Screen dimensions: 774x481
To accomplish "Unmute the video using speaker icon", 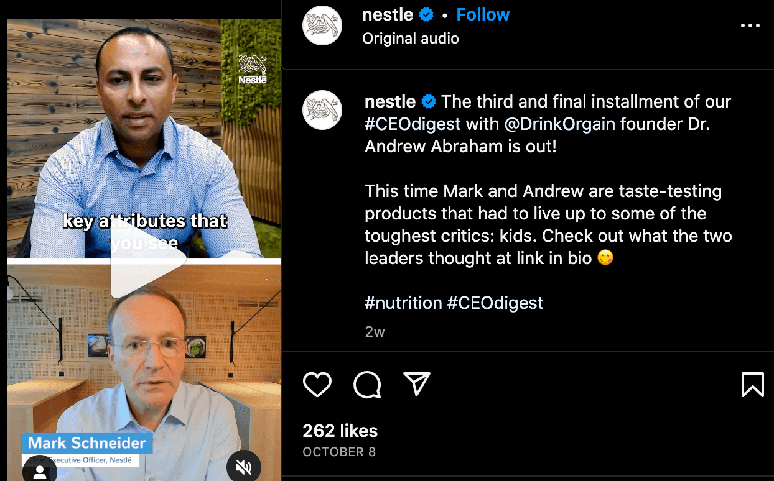I will 243,466.
